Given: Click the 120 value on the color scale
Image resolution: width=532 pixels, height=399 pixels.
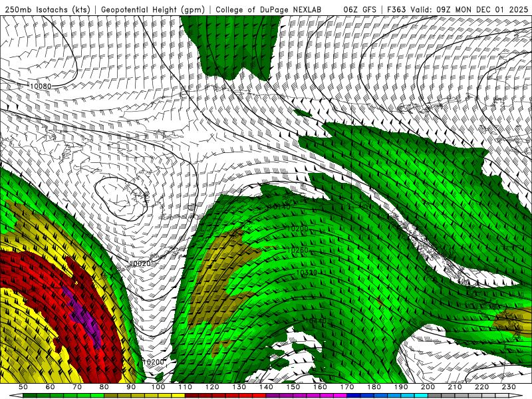Looking at the screenshot, I should pos(212,387).
